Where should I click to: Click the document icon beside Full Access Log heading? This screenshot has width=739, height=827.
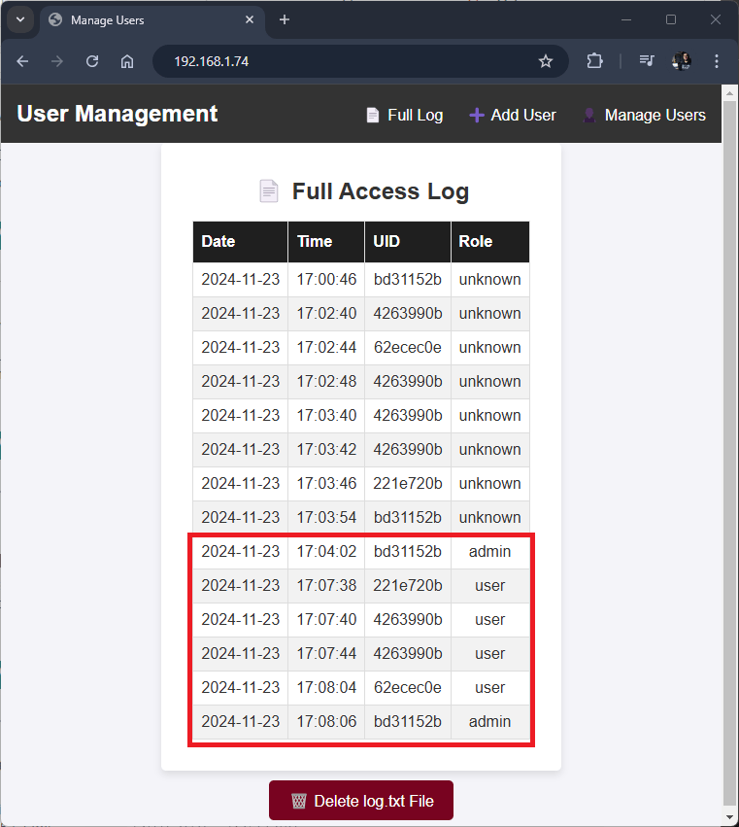[x=269, y=190]
